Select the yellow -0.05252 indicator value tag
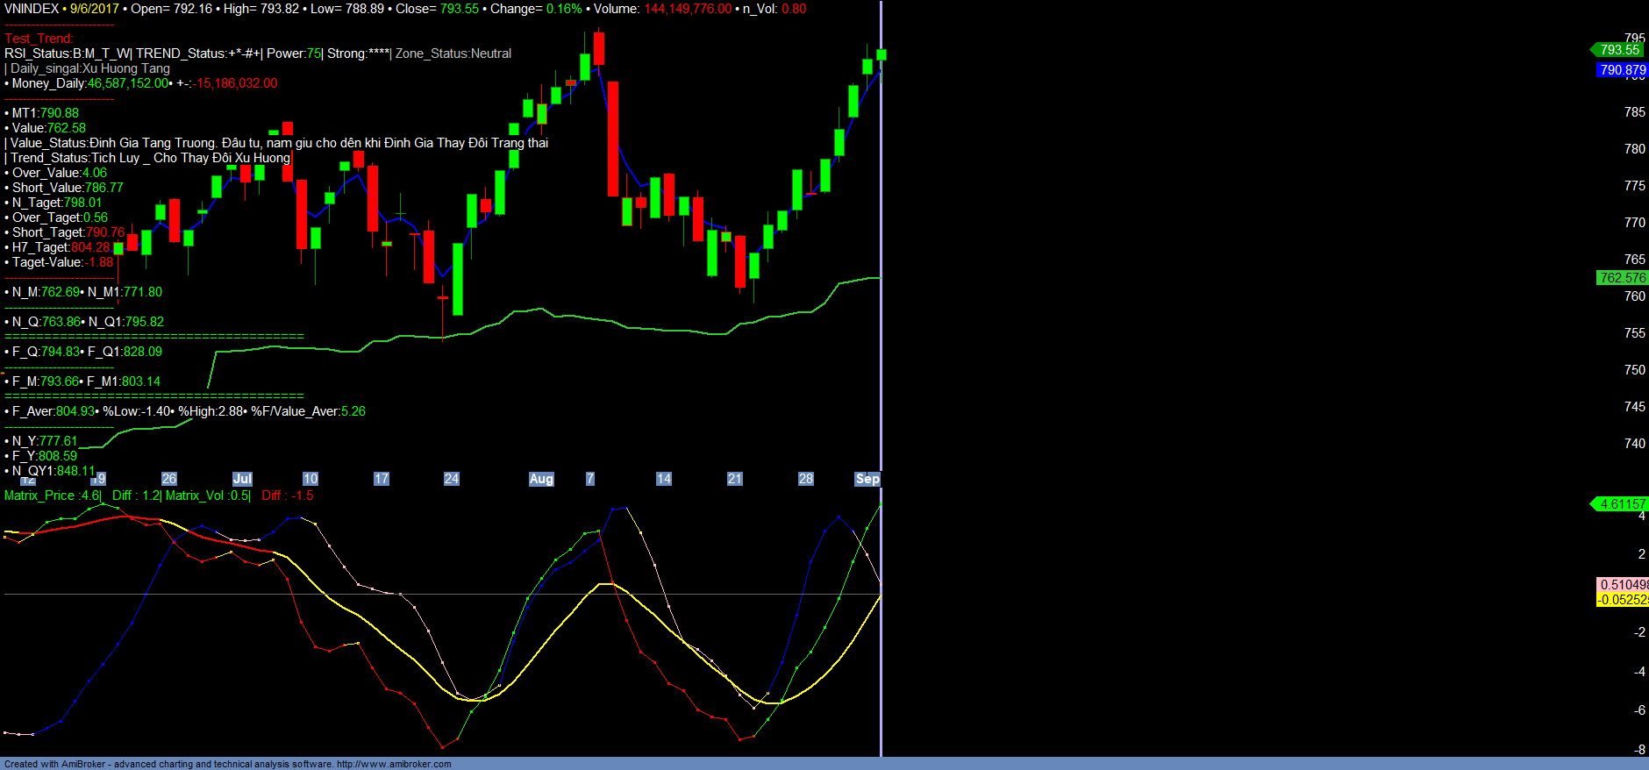Screen dimensions: 1649x770 [x=1623, y=600]
